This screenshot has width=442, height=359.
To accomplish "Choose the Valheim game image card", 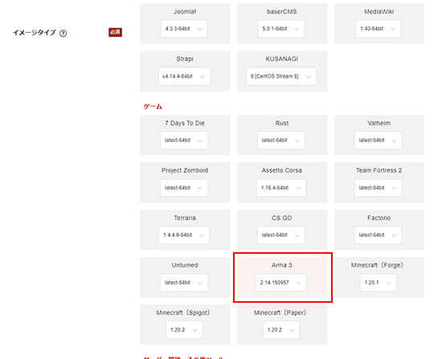I will tap(379, 135).
